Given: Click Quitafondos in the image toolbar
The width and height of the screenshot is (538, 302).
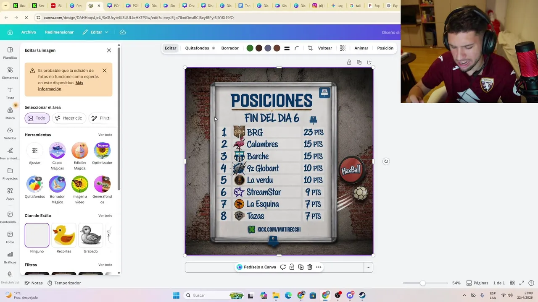Looking at the screenshot, I should [x=200, y=48].
